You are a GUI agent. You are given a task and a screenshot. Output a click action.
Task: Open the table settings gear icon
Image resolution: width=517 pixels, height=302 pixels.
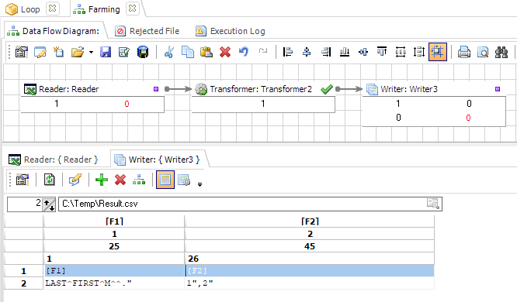click(184, 180)
